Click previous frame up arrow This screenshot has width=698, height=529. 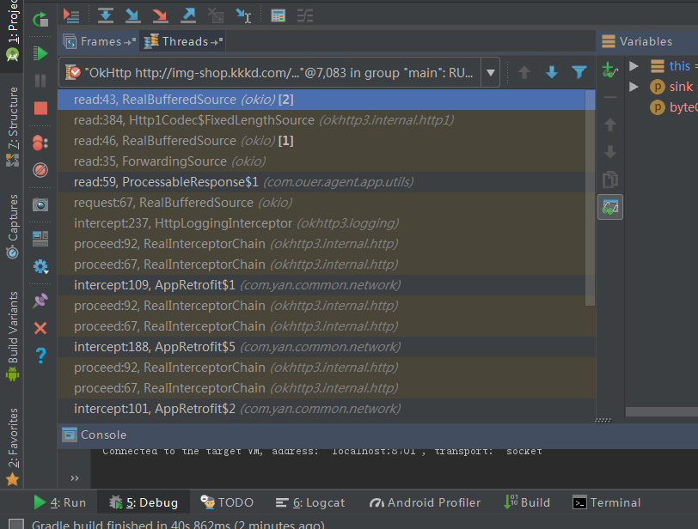click(524, 72)
